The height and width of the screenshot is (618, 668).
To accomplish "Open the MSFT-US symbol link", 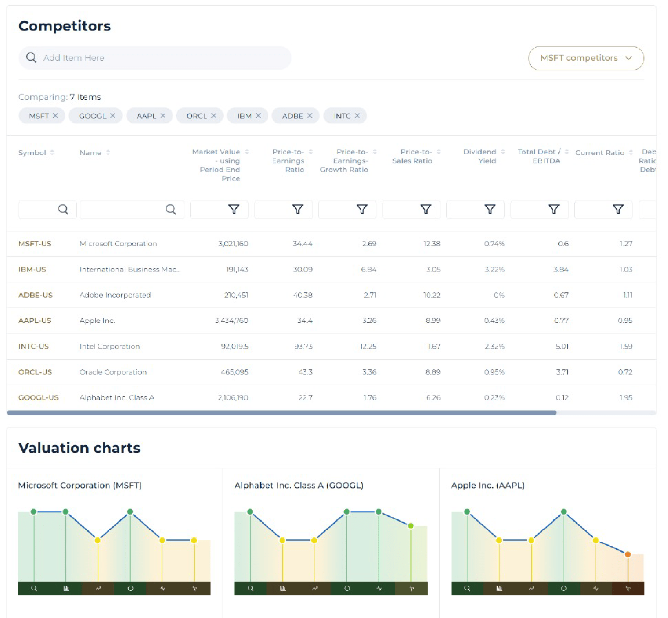I will (35, 244).
